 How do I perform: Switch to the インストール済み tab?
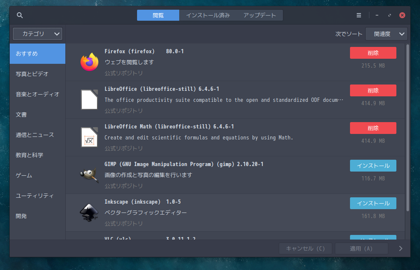point(208,15)
